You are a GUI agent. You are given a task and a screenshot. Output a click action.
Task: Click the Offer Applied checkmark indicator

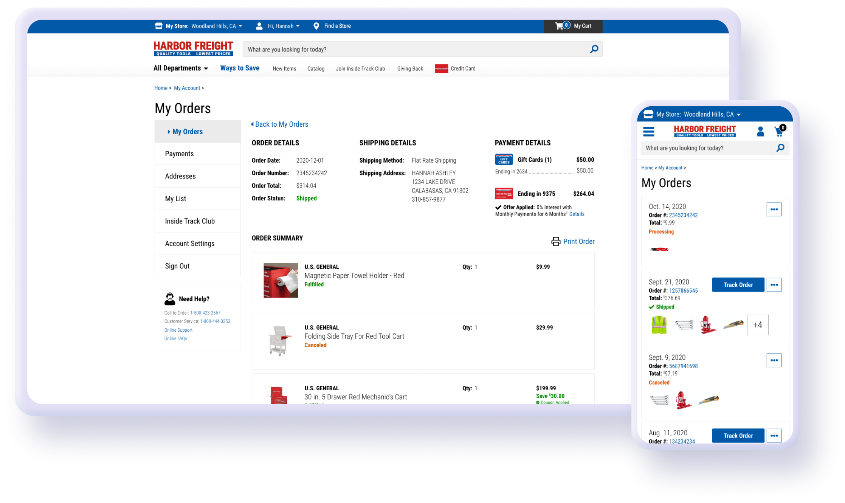[x=498, y=206]
